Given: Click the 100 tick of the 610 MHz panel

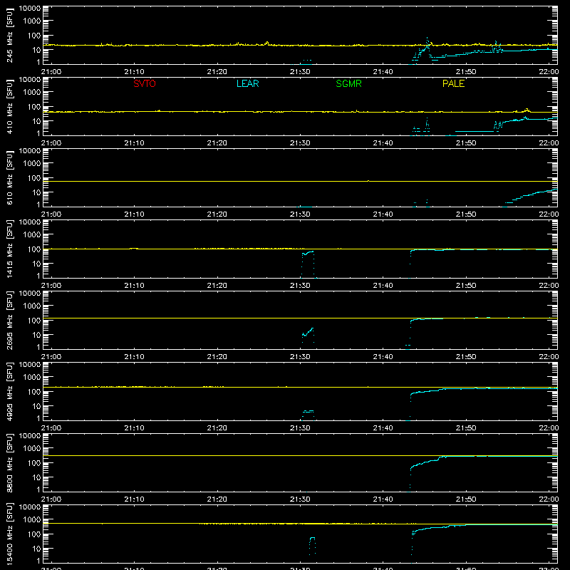Looking at the screenshot, I should click(34, 178).
